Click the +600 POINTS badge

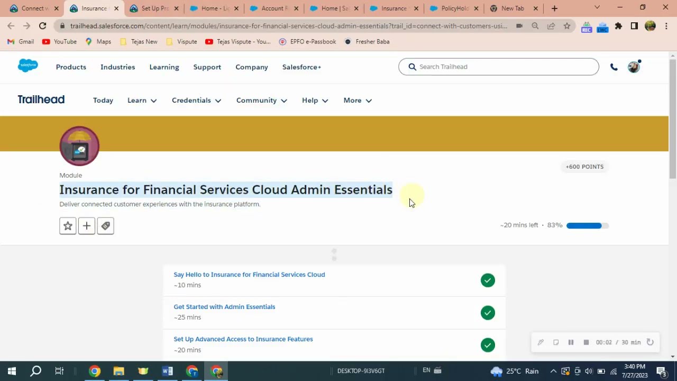click(x=584, y=167)
